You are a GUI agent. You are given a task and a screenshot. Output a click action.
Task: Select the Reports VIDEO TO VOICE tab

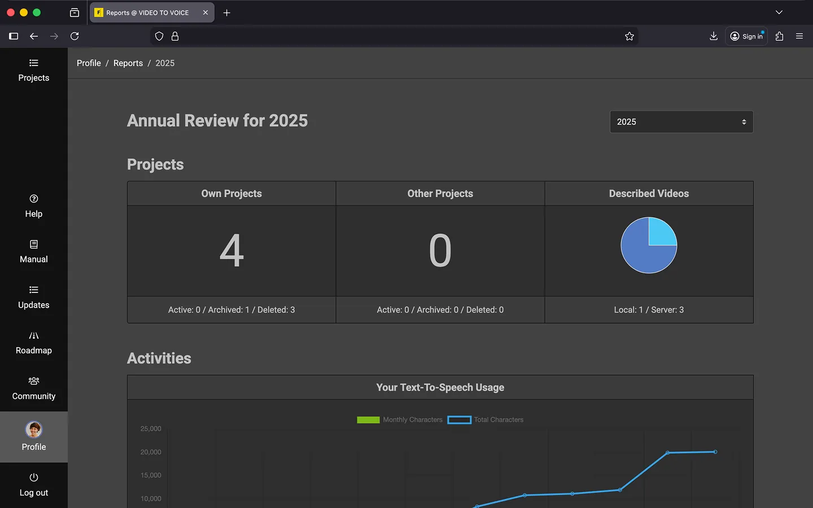point(148,12)
